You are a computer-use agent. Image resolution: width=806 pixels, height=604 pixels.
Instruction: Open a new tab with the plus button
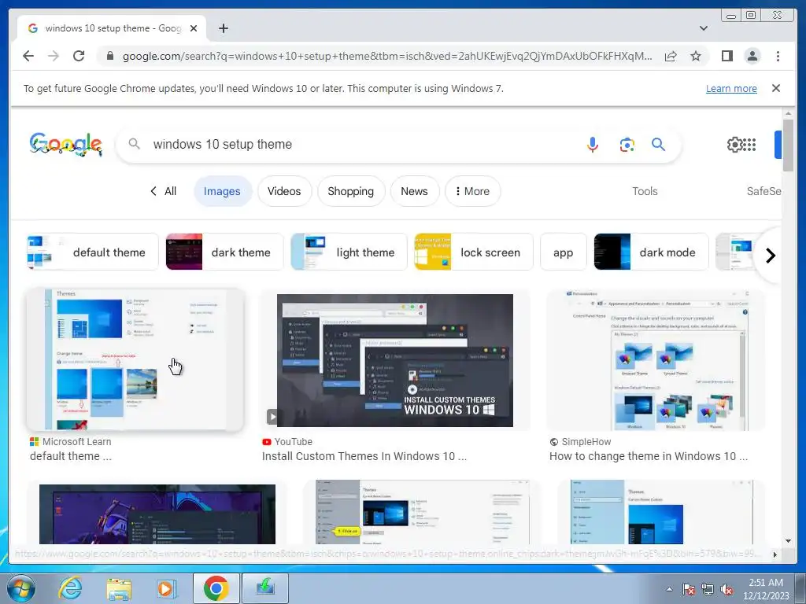pos(223,28)
